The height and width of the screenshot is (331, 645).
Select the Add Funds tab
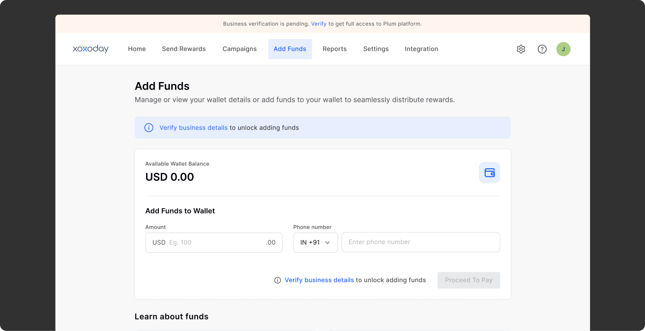290,49
